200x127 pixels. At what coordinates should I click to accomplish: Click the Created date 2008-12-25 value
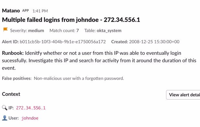154,42
